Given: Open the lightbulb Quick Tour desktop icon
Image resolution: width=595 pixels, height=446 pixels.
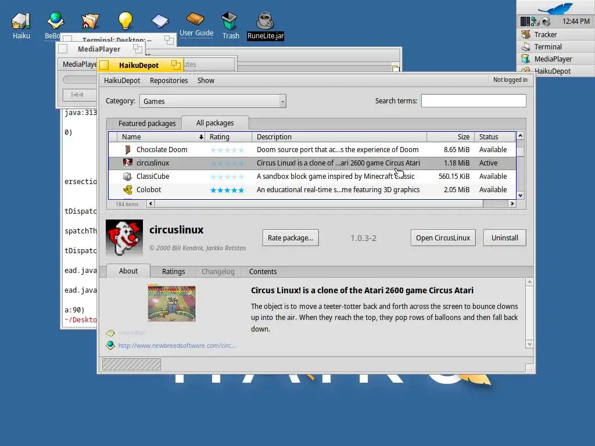Looking at the screenshot, I should tap(126, 21).
